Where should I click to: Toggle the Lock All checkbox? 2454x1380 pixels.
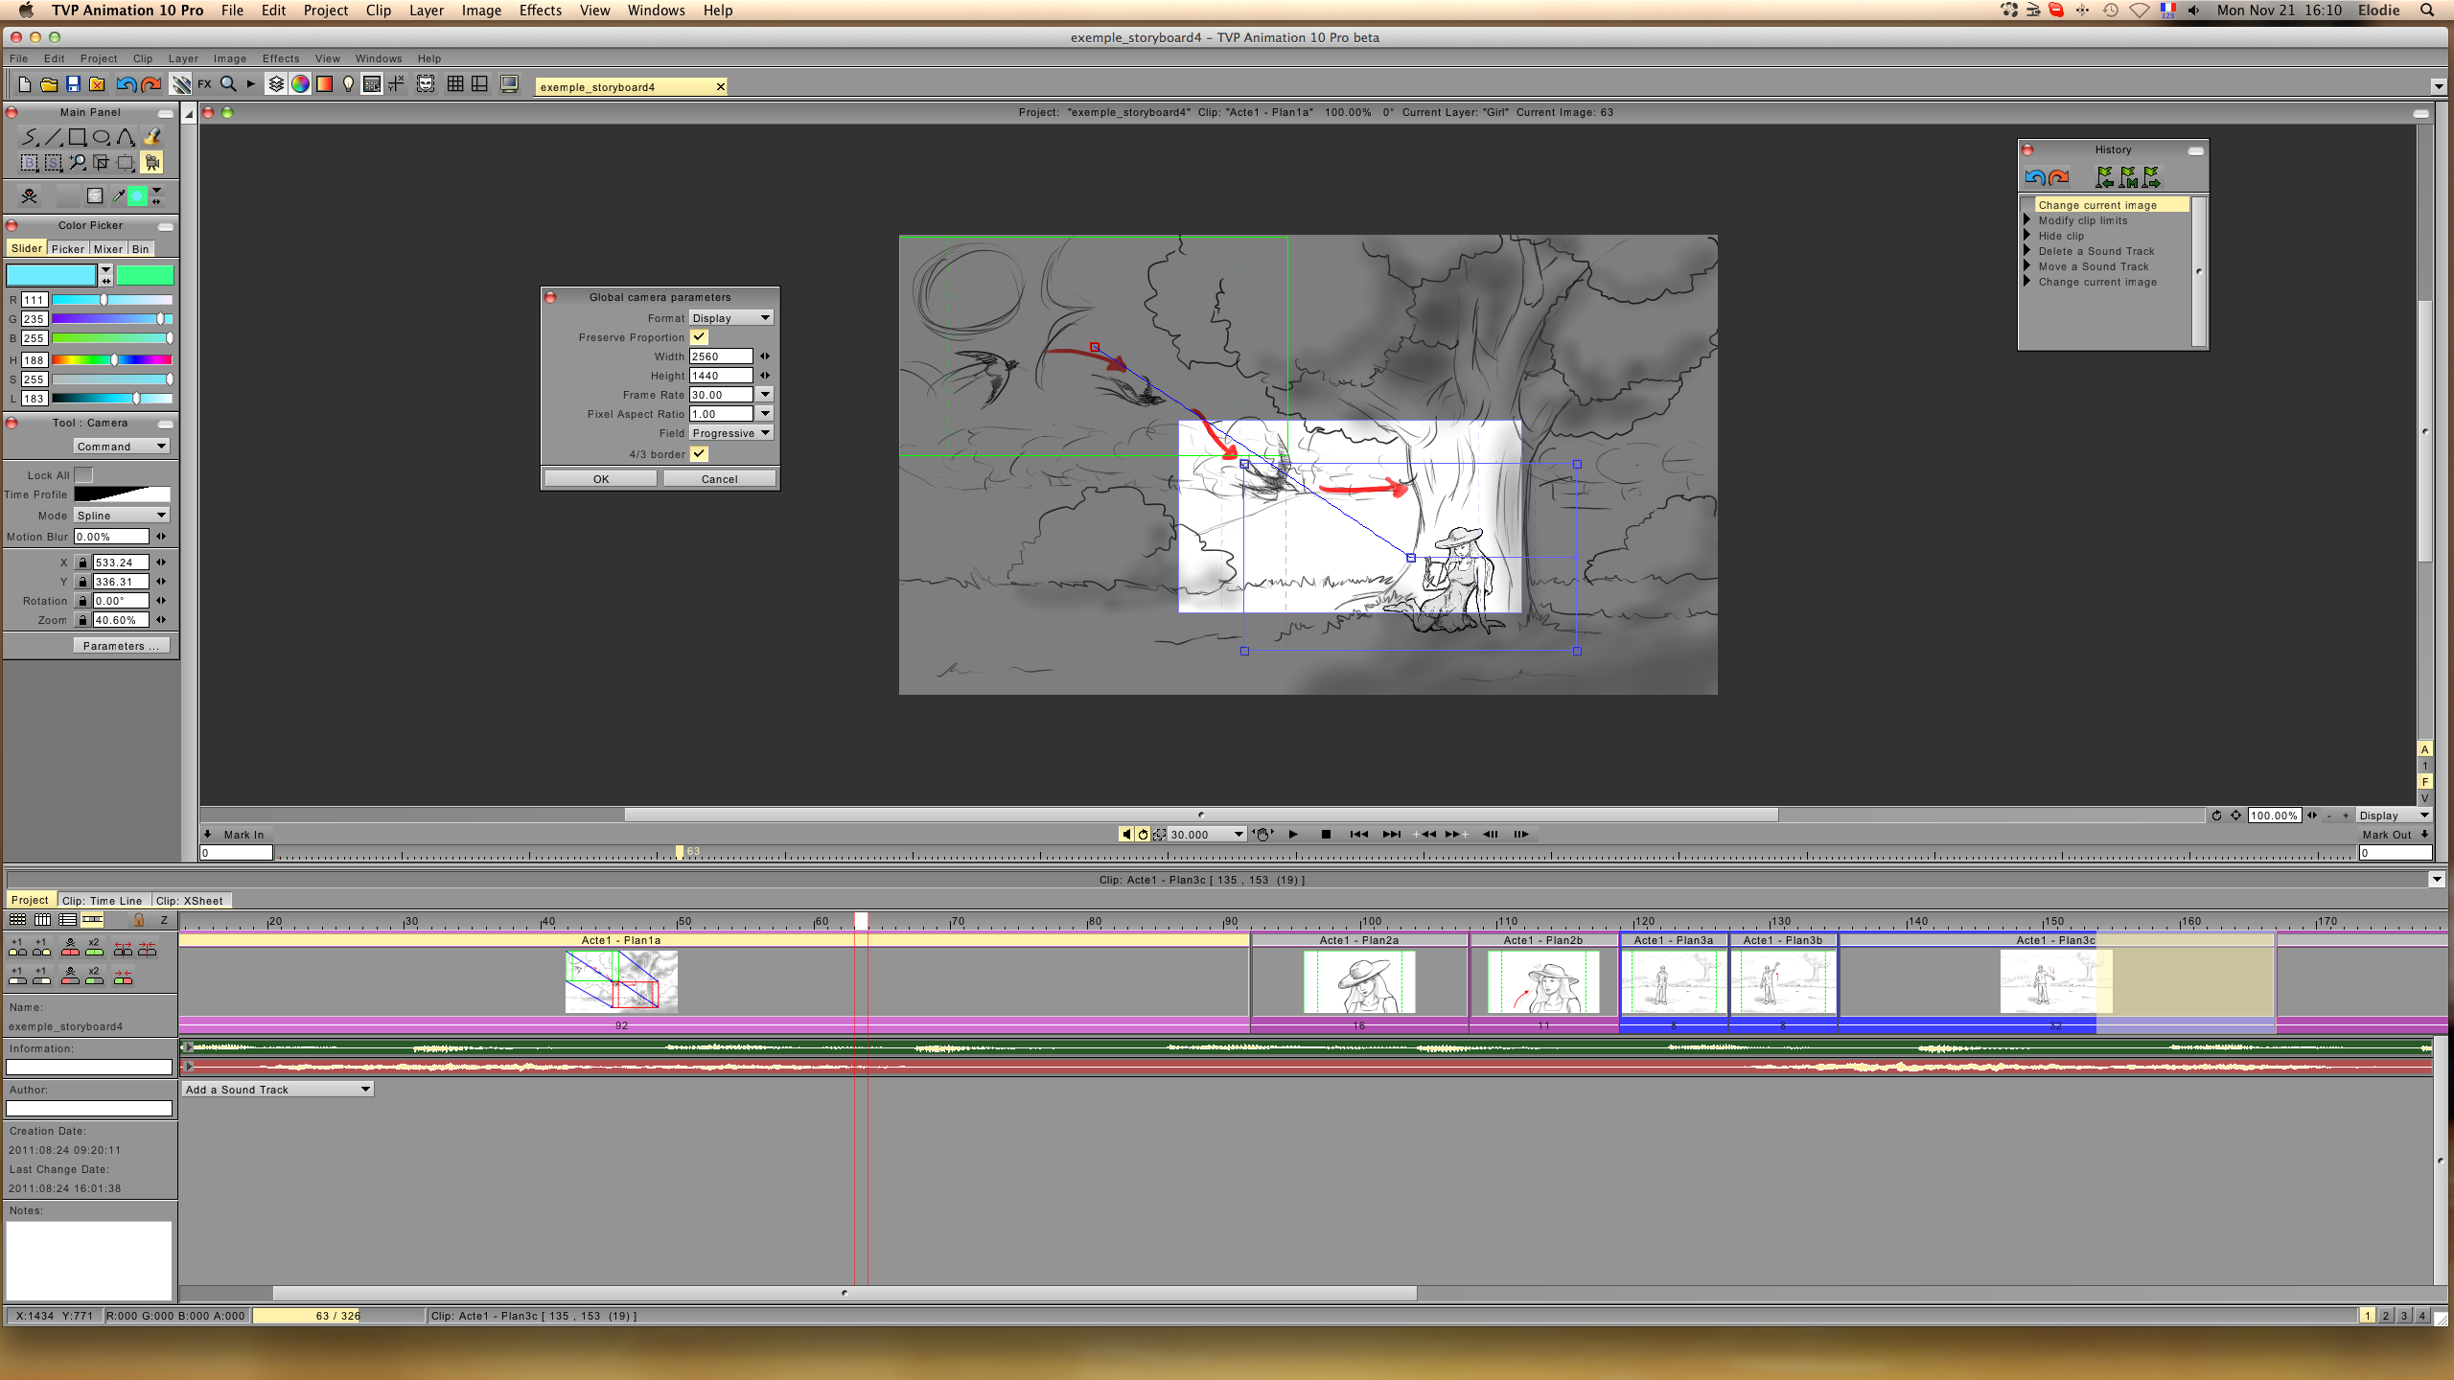click(x=83, y=475)
